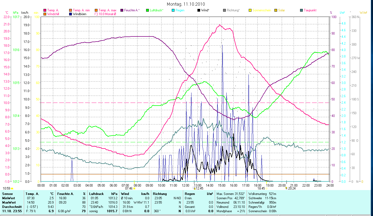Click the 12:00 mark on time axis

(x=186, y=185)
